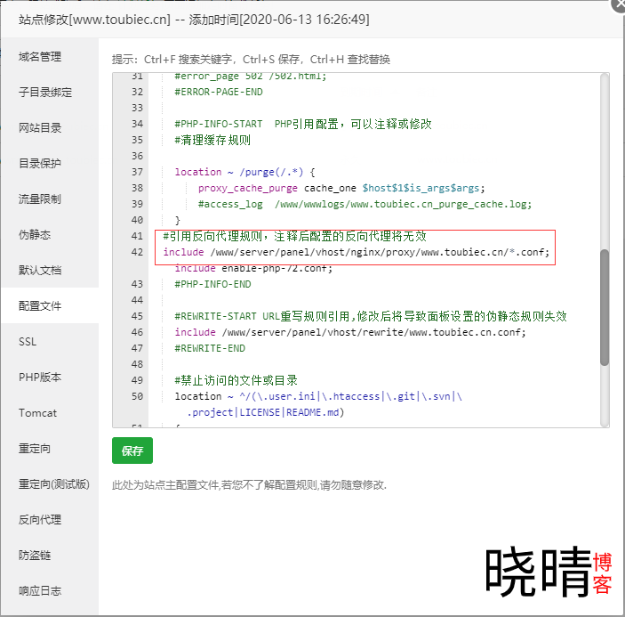Click line number 46 in gutter
Image resolution: width=625 pixels, height=617 pixels.
click(x=137, y=332)
